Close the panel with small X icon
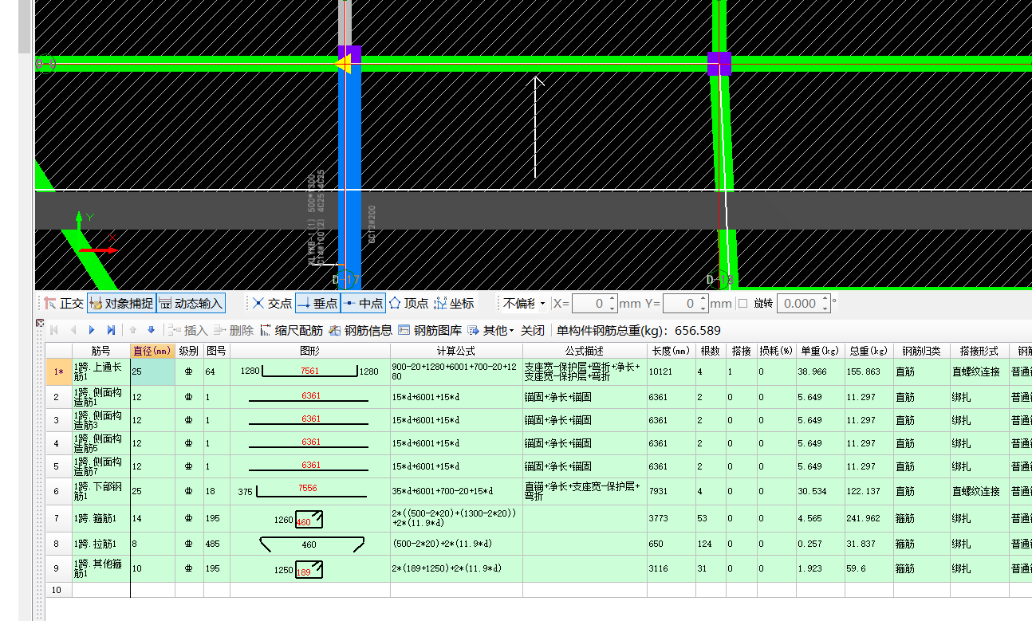1032x621 pixels. click(39, 323)
